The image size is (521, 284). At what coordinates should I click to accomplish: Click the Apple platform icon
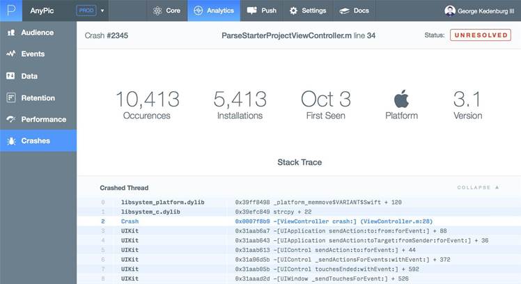[x=401, y=98]
